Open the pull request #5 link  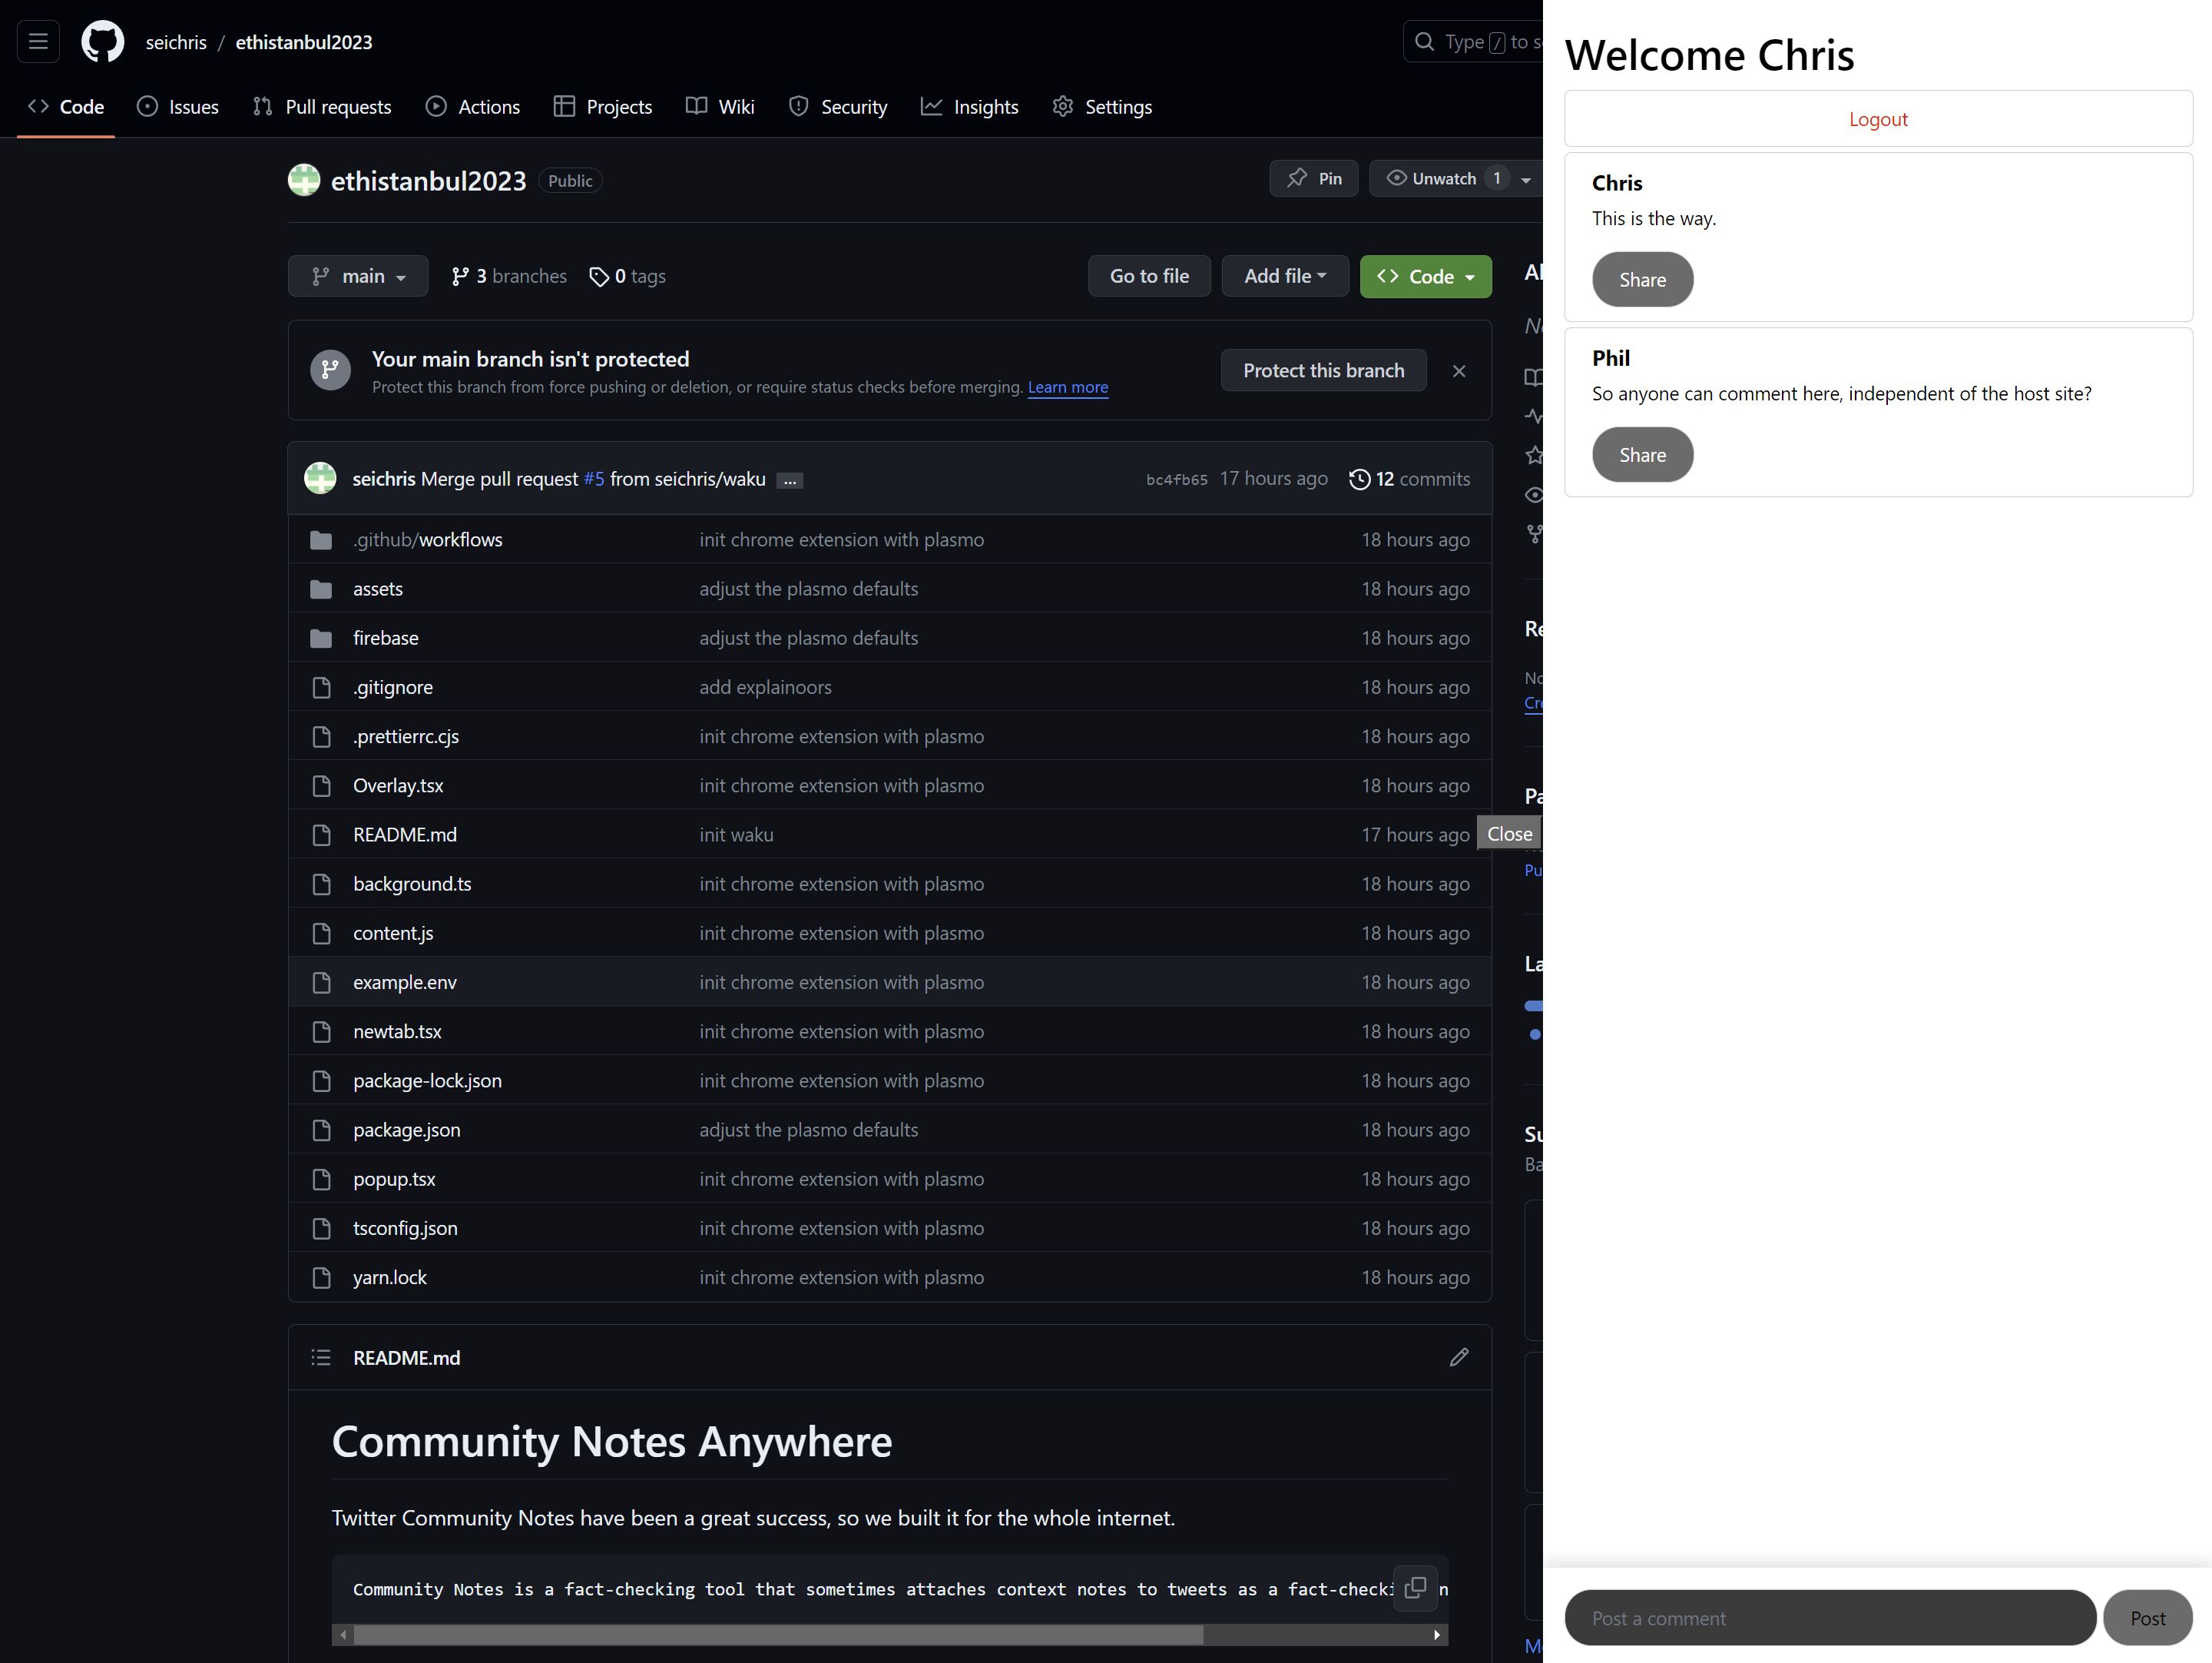coord(594,480)
